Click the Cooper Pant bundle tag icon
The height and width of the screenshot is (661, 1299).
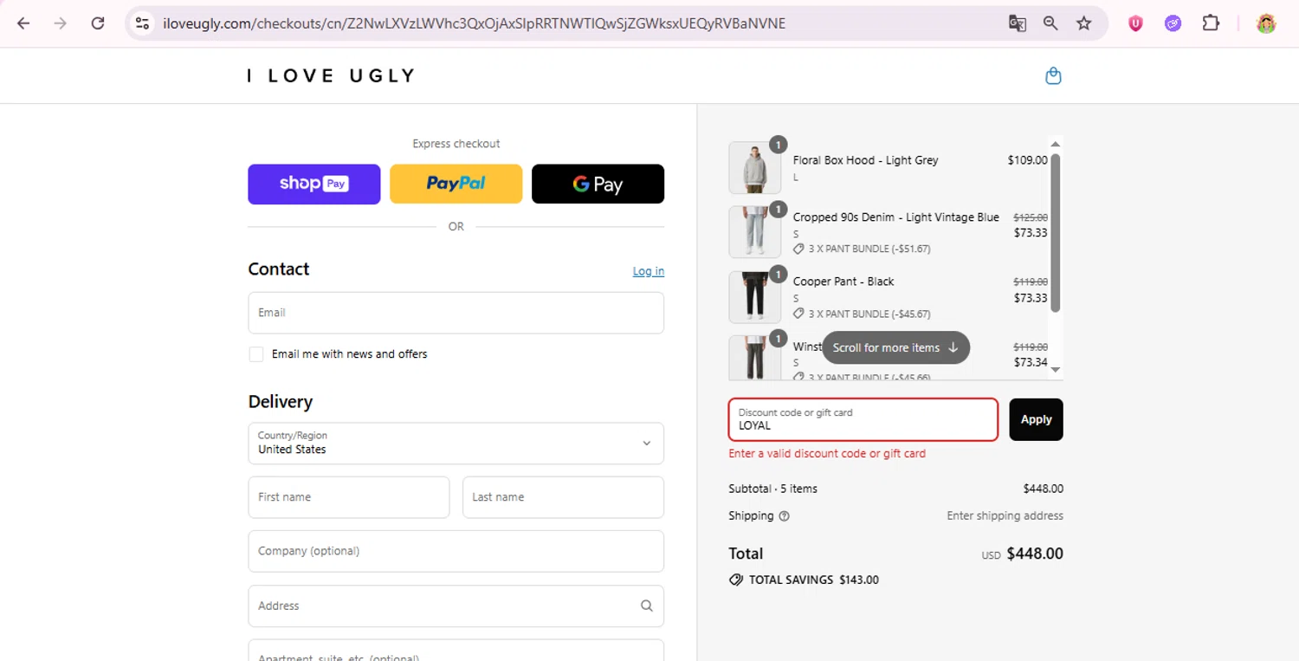[798, 314]
